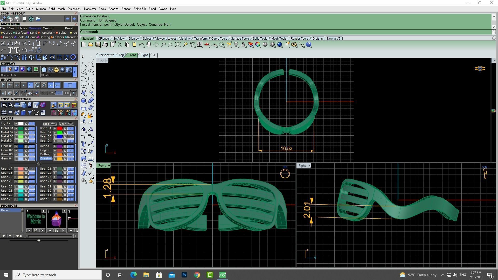Open the Coarse Mesh dropdown
Image resolution: width=498 pixels, height=280 pixels.
(x=20, y=75)
